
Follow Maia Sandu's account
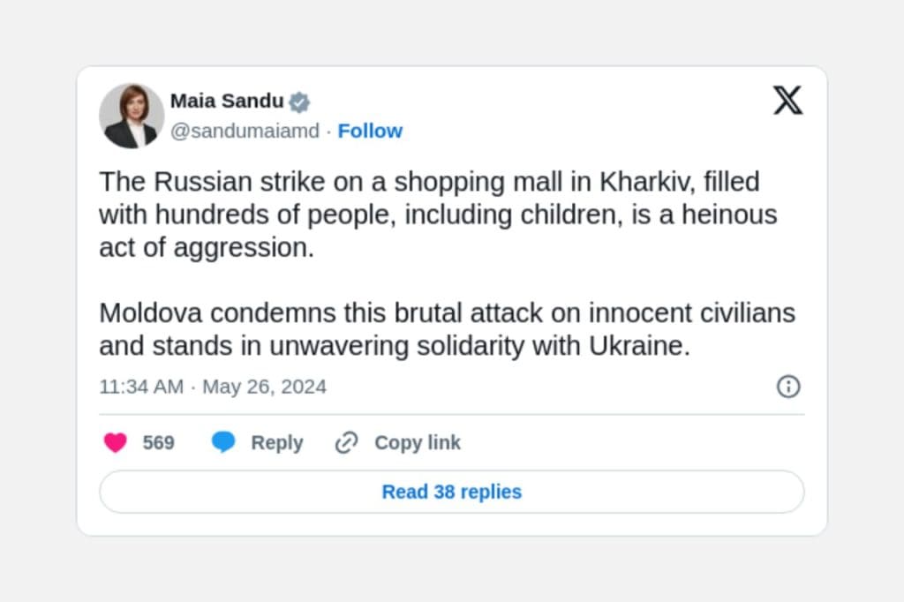click(370, 131)
